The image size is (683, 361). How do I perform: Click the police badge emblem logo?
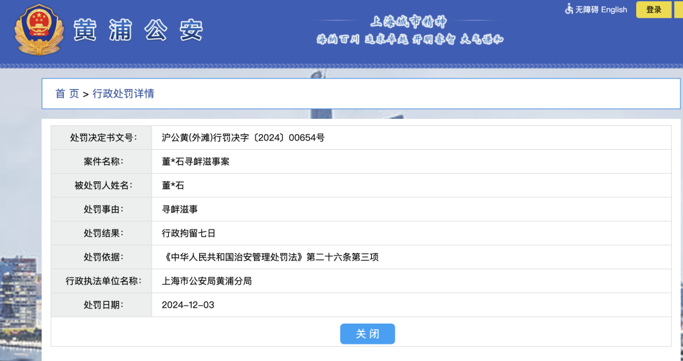[x=39, y=30]
